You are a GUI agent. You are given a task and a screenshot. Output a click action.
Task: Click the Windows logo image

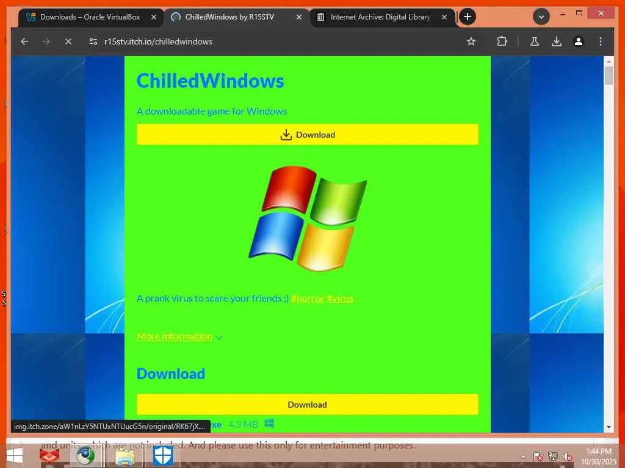click(308, 219)
